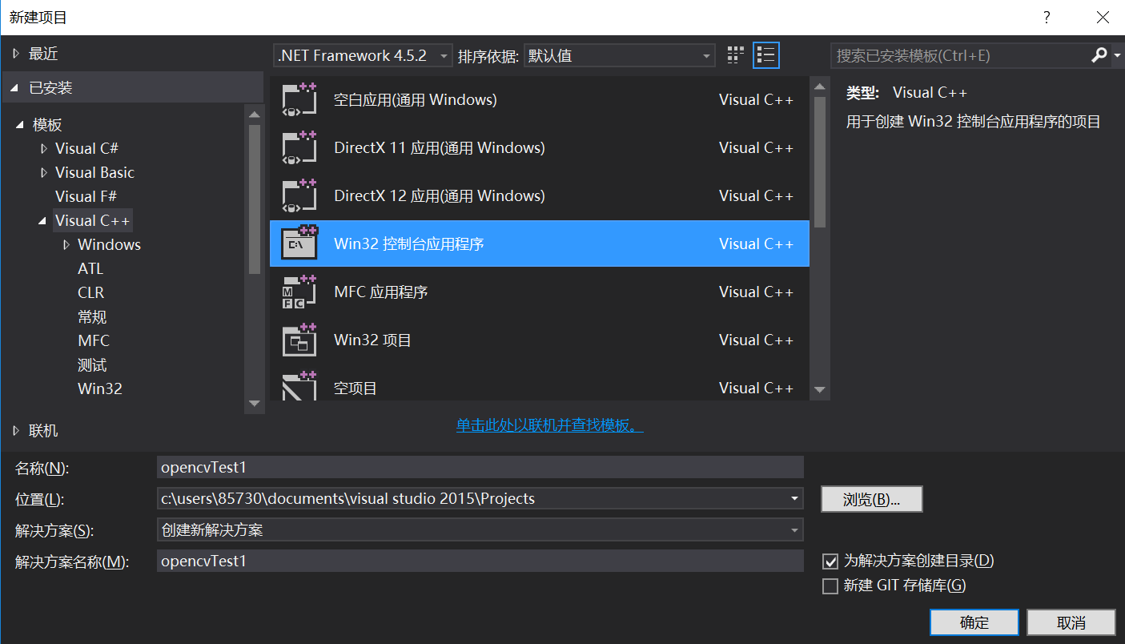Select Visual C++ in the tree

point(93,220)
